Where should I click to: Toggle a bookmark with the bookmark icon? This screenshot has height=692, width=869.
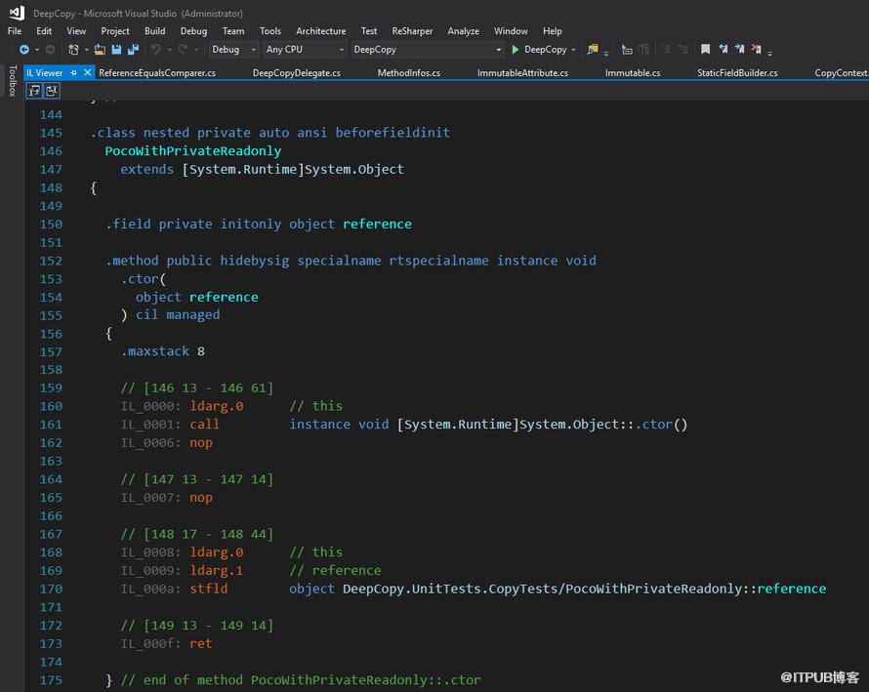[x=706, y=50]
